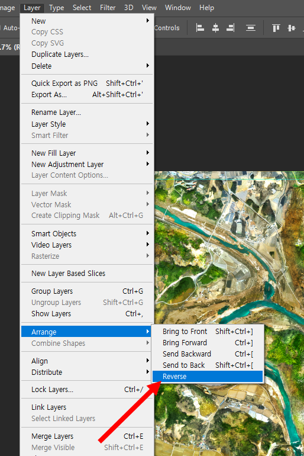Select Reverse in Arrange submenu
304x456 pixels.
[x=208, y=376]
